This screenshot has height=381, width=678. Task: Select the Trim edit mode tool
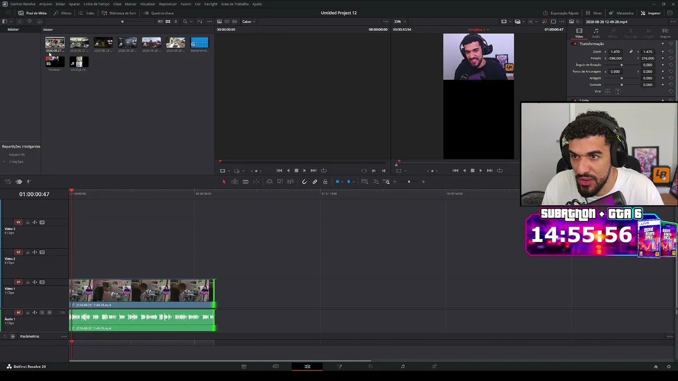pyautogui.click(x=235, y=182)
